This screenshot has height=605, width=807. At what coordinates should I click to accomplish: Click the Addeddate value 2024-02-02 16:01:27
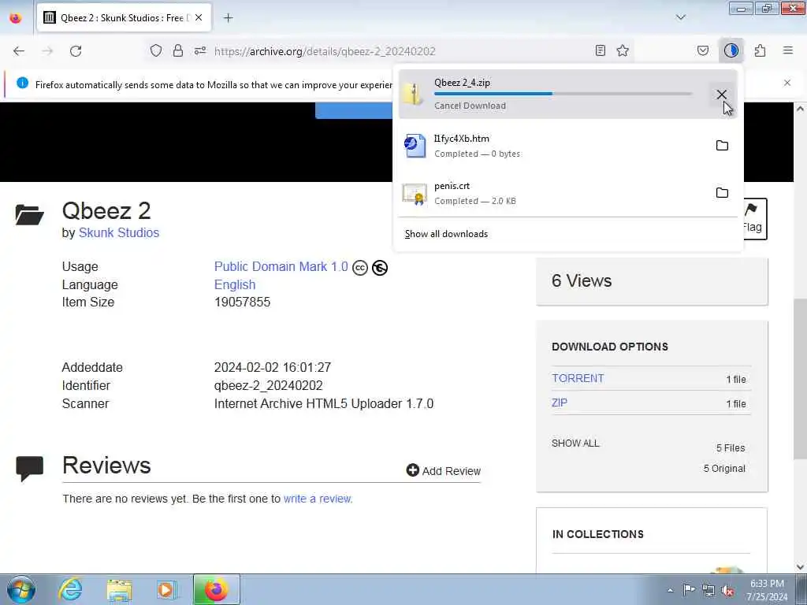coord(272,367)
